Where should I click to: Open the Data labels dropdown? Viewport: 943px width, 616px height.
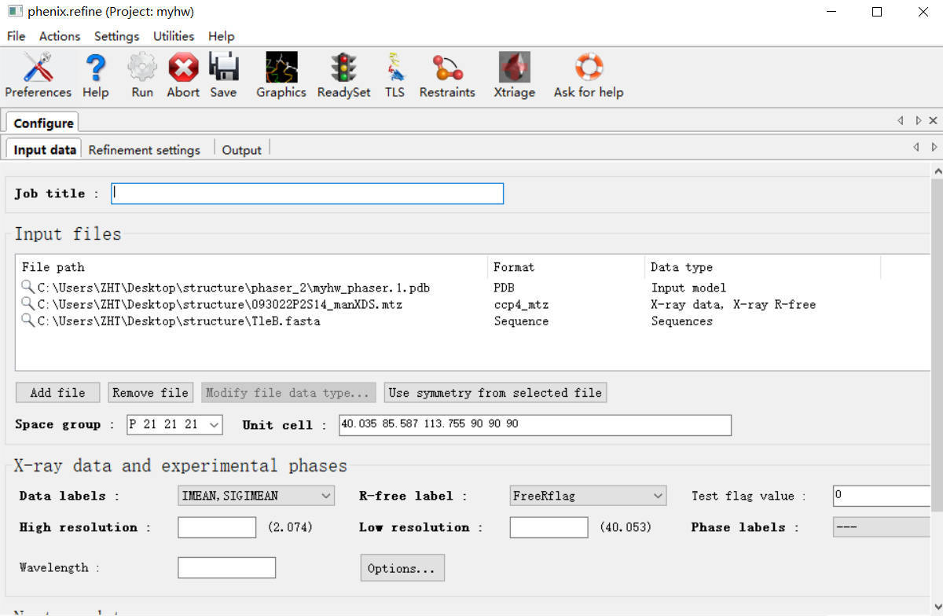[256, 496]
